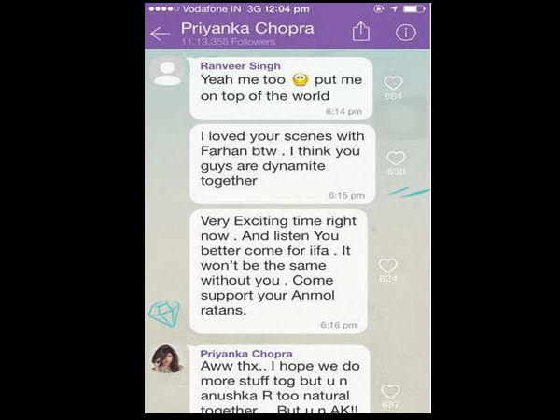Image resolution: width=560 pixels, height=420 pixels.
Task: Open Ranveer Singh's default avatar
Action: (x=167, y=73)
